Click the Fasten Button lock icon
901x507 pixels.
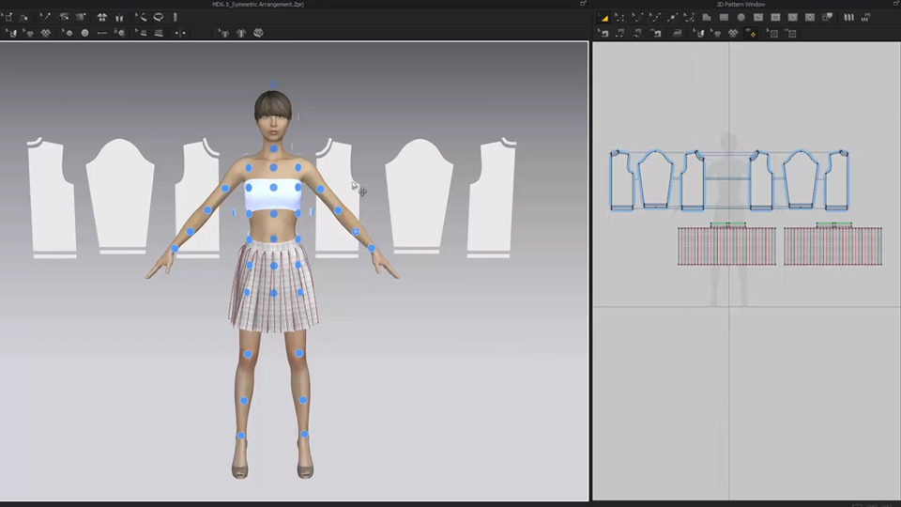(x=119, y=33)
